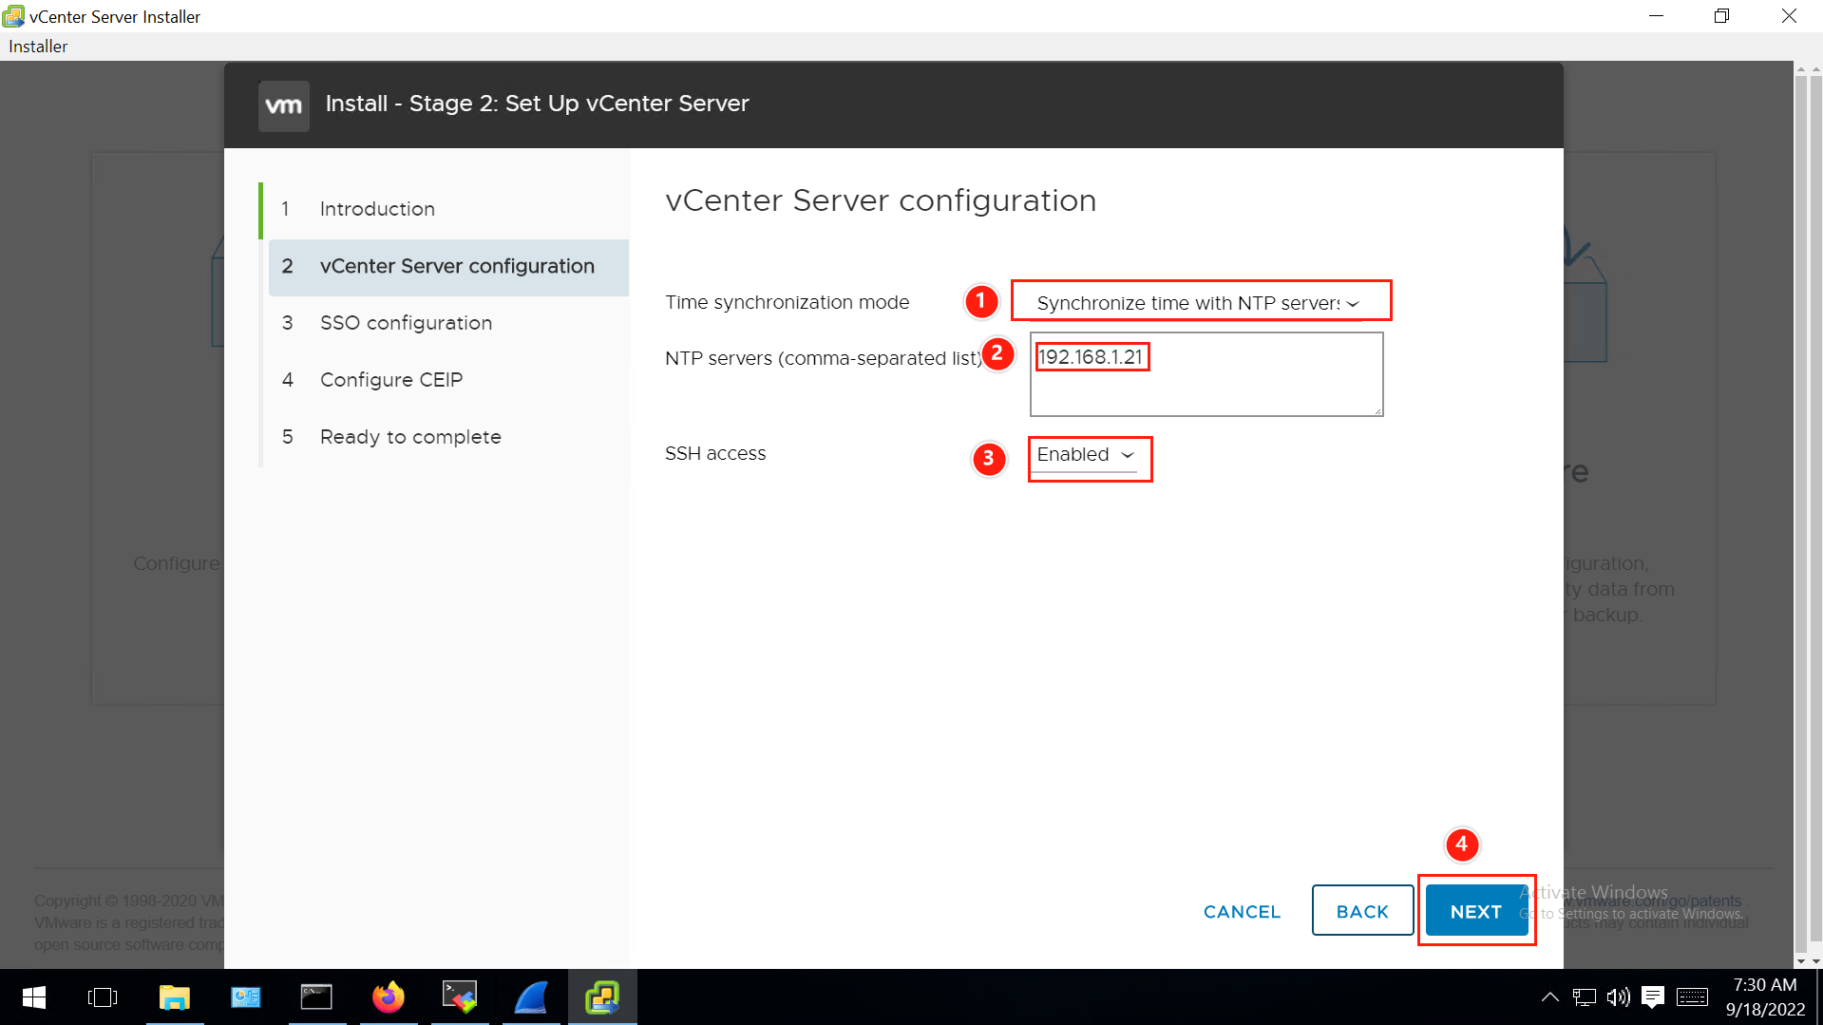Open Time synchronization mode dropdown
1823x1025 pixels.
(x=1200, y=302)
